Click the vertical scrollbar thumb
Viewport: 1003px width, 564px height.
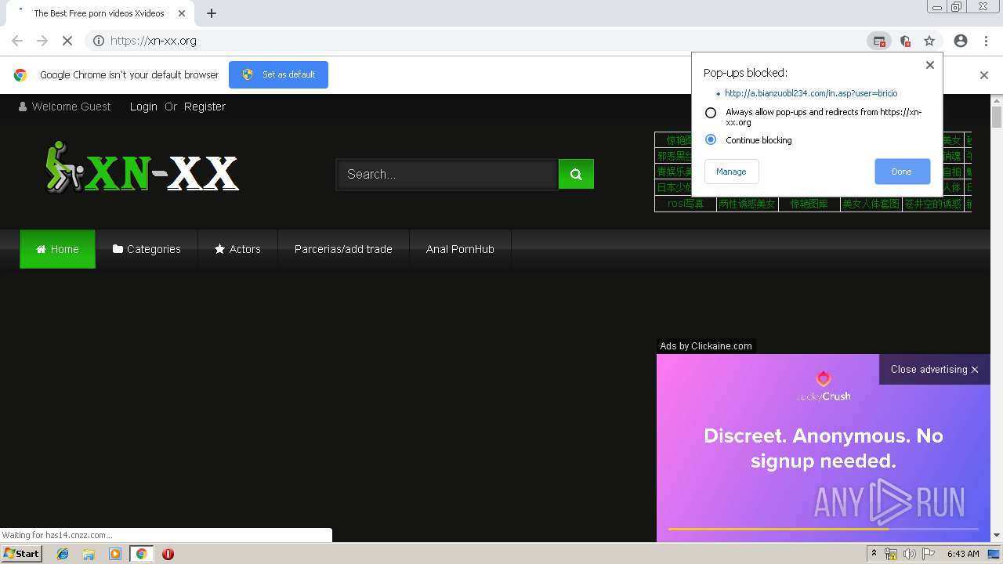[x=997, y=117]
